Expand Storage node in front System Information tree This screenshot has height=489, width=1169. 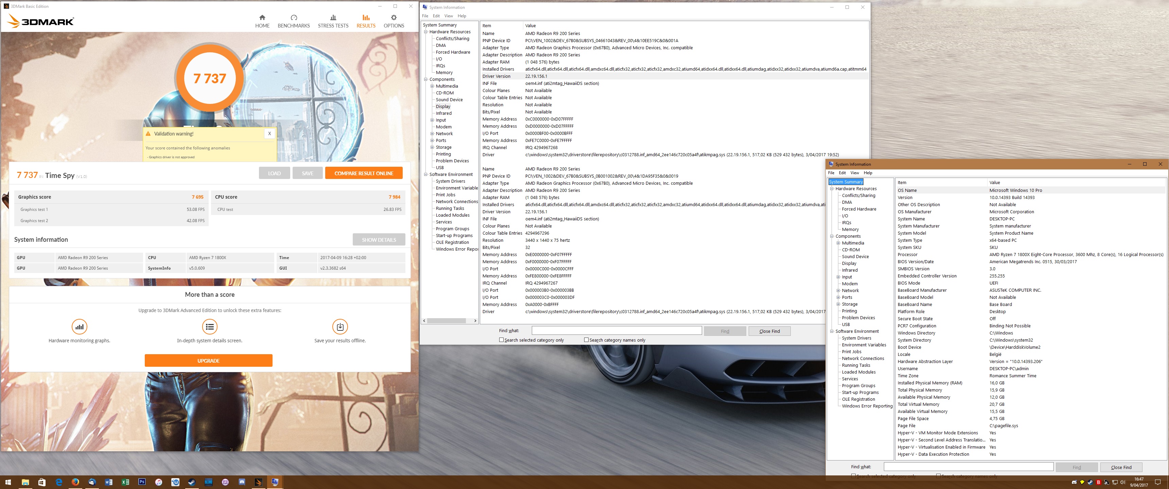point(838,304)
